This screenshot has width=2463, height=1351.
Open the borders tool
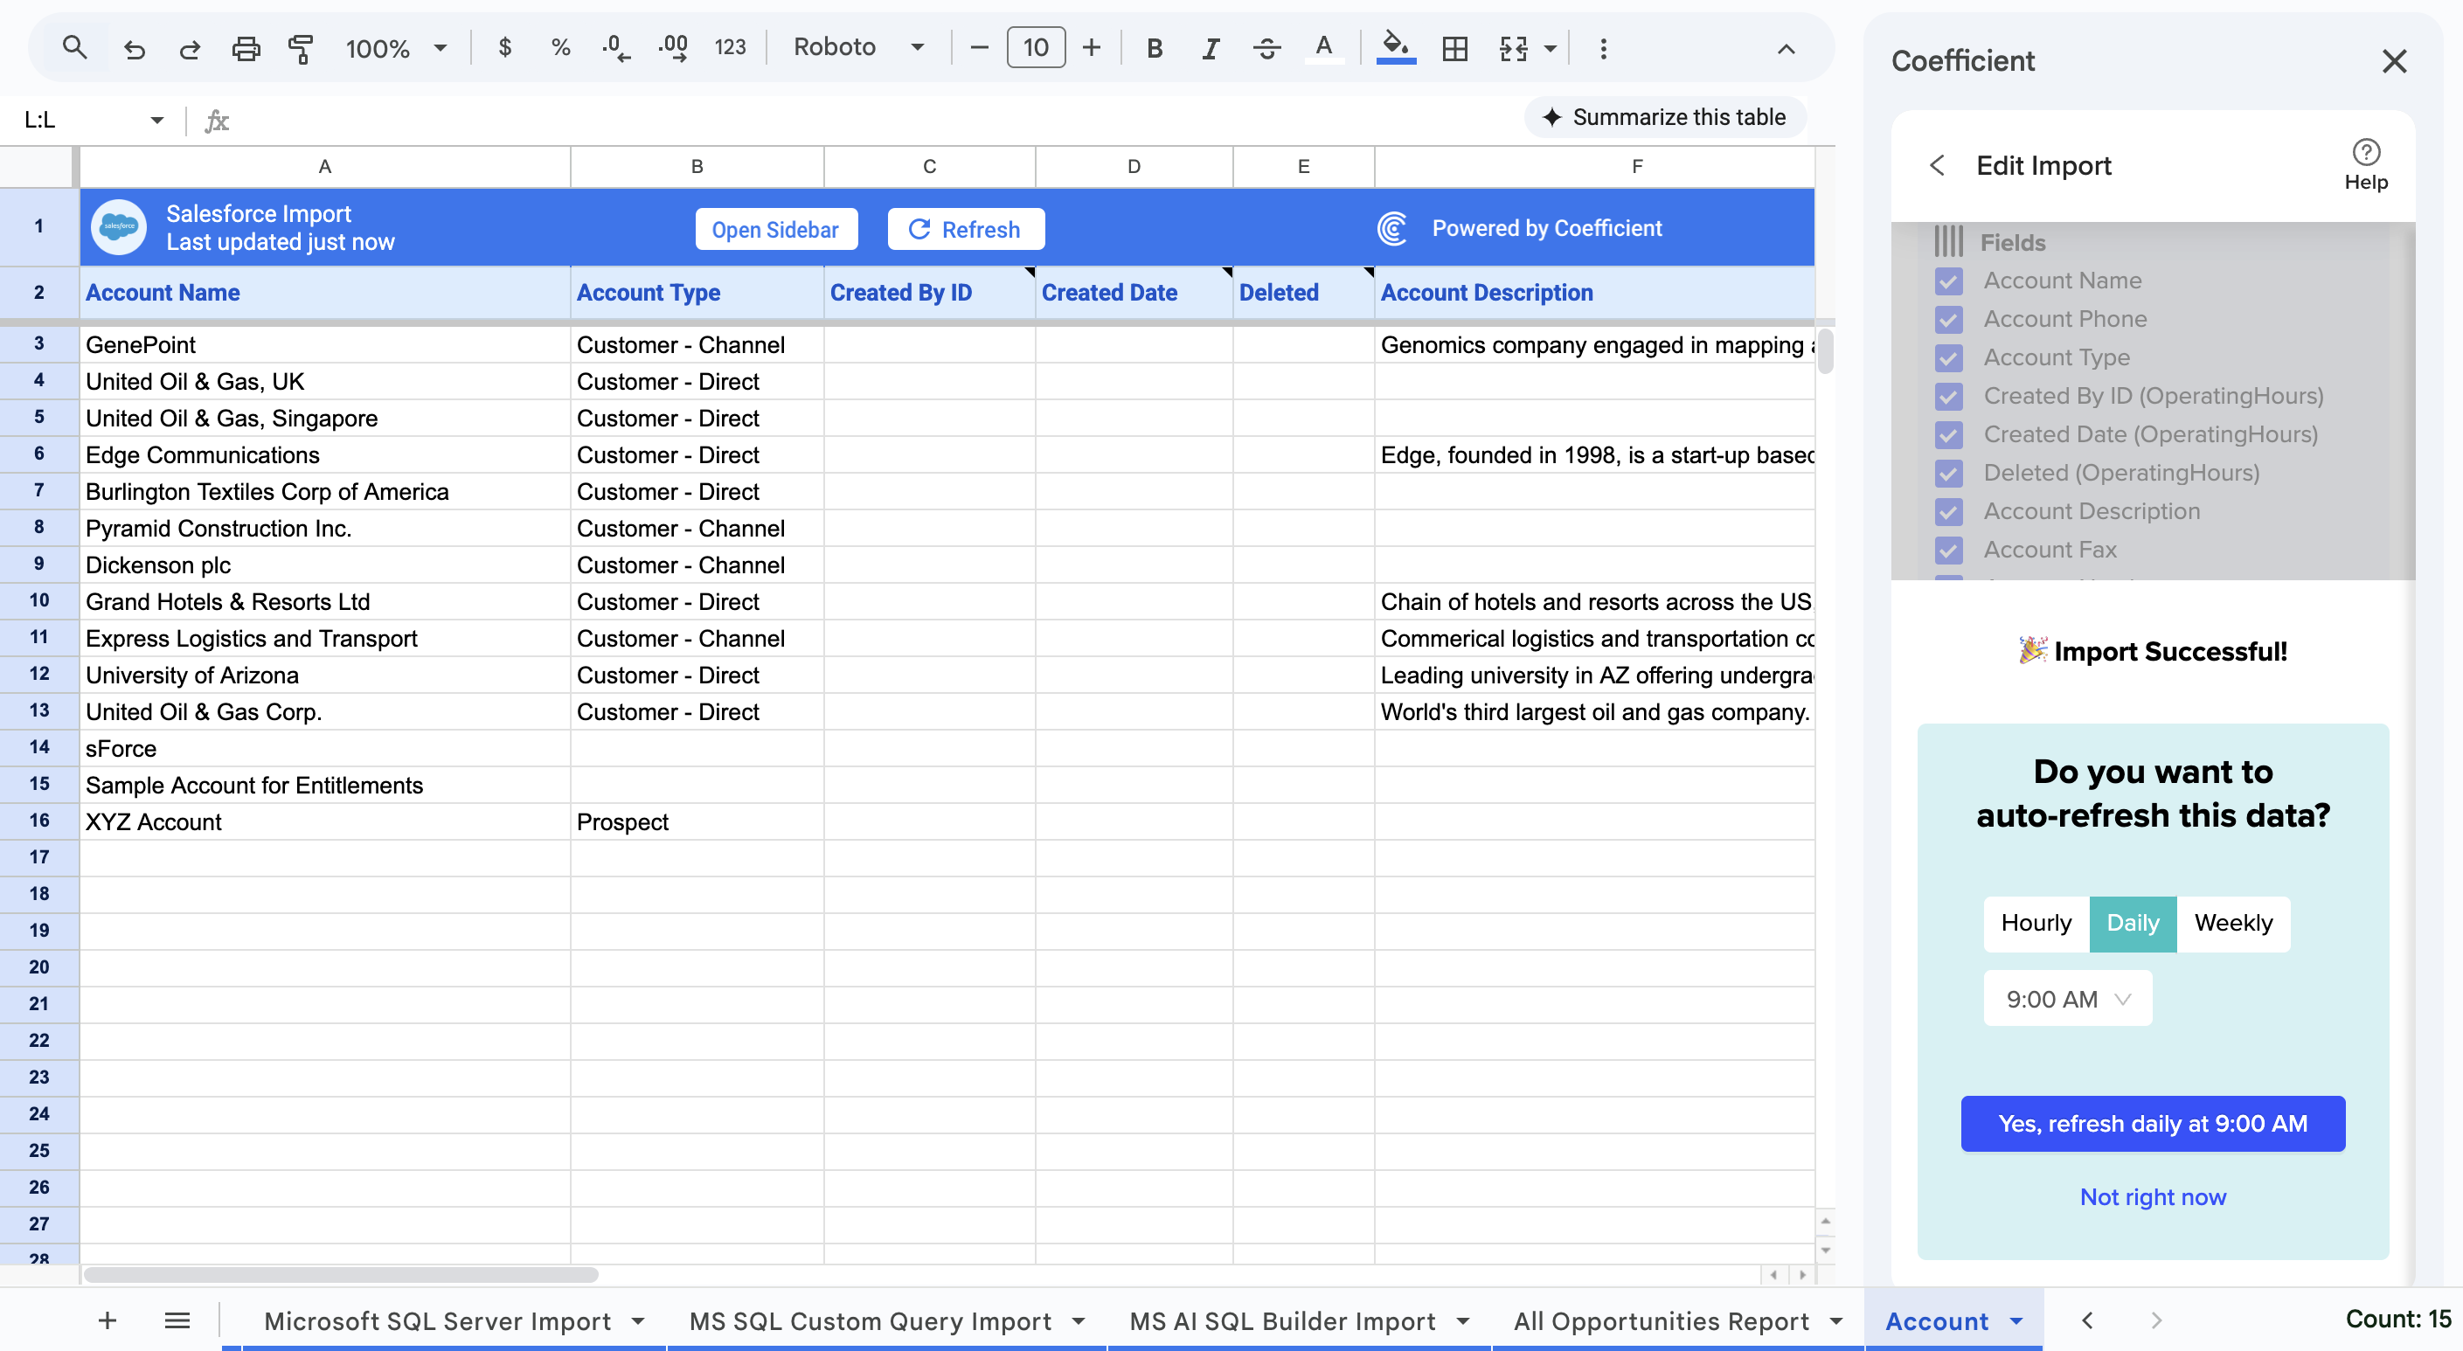(1454, 48)
